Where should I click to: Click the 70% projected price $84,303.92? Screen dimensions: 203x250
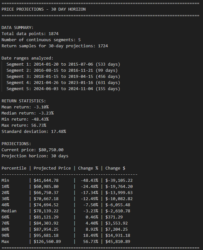[x=46, y=223]
